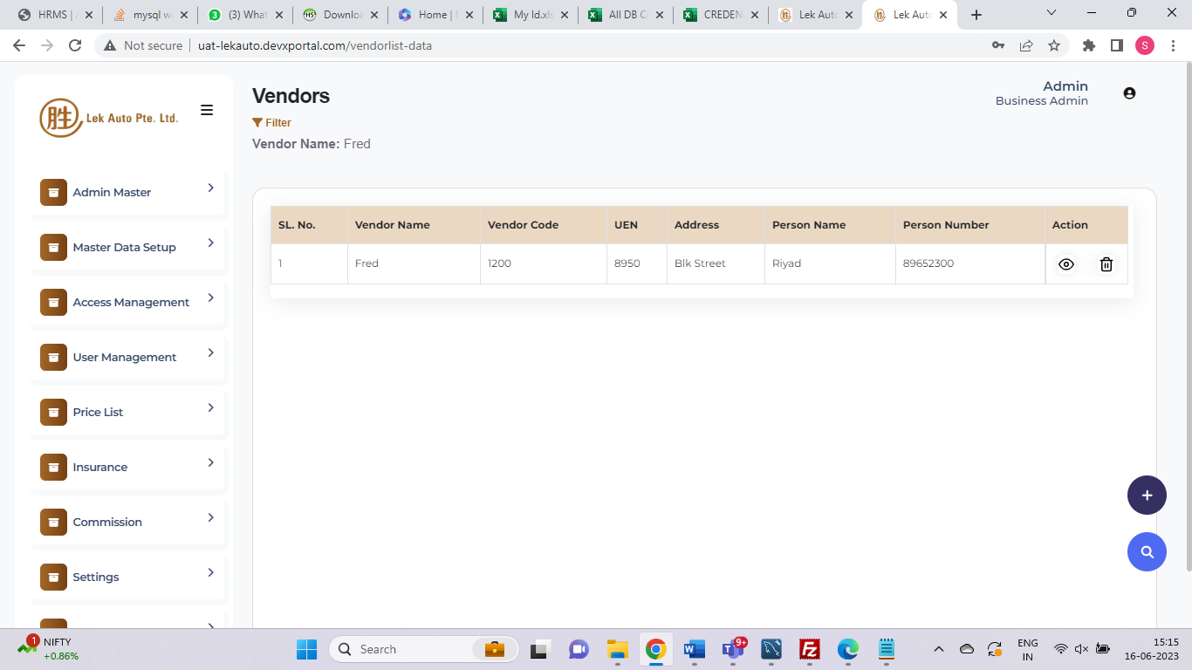Click the Commission box icon

(53, 522)
